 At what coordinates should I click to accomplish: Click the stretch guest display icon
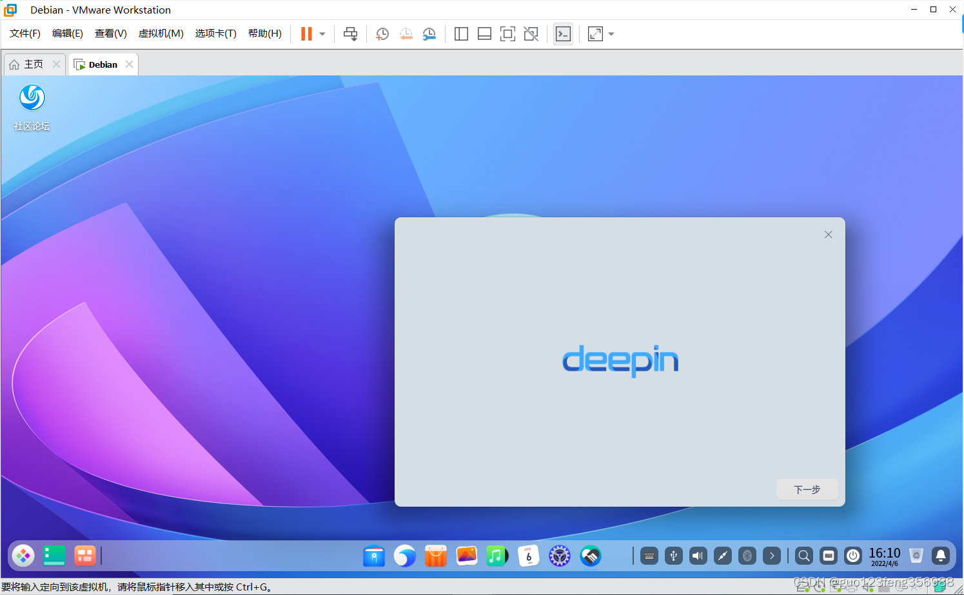(x=595, y=34)
